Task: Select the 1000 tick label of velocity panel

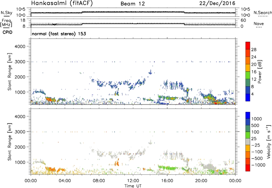Action: [x=20, y=162]
